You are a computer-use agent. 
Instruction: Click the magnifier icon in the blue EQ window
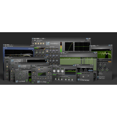click(32, 51)
